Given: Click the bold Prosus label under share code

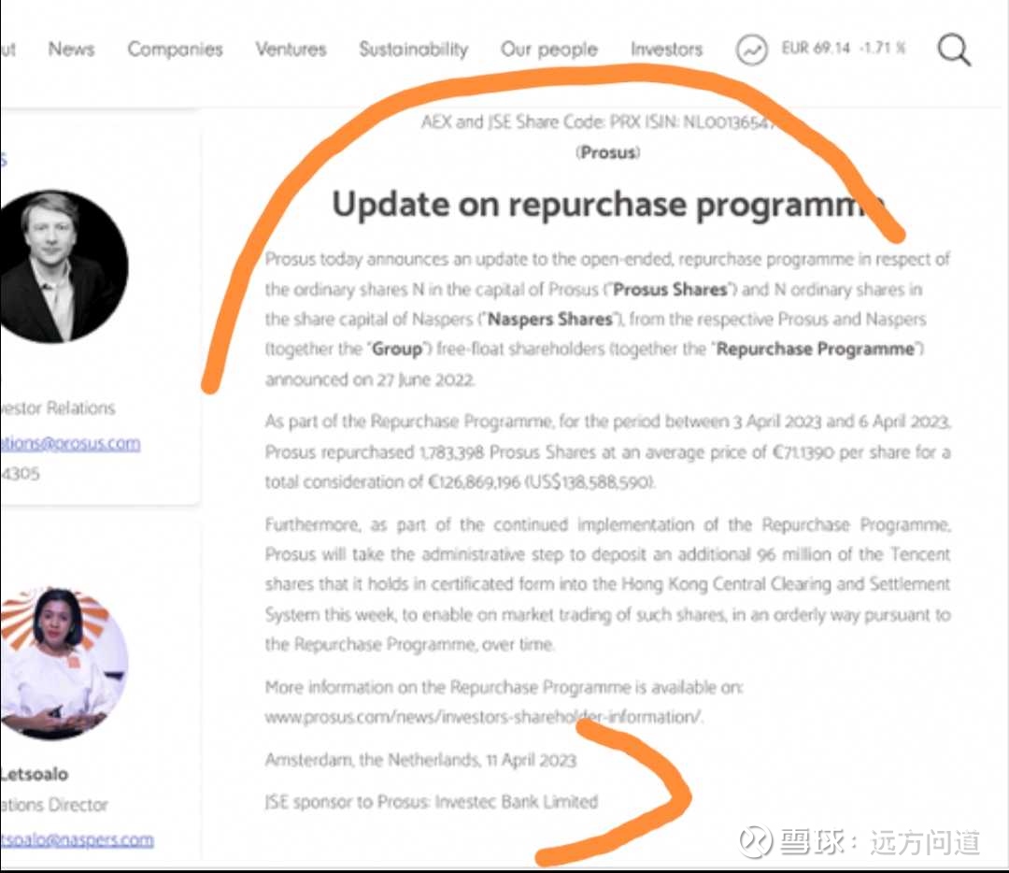Looking at the screenshot, I should (607, 152).
